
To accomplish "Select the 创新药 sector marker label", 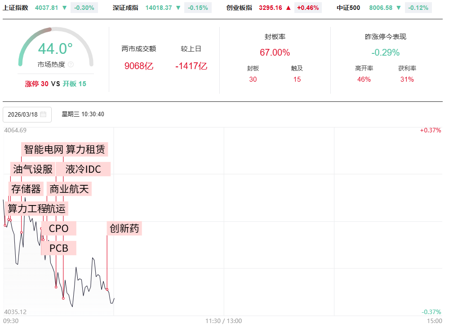I will pos(124,228).
